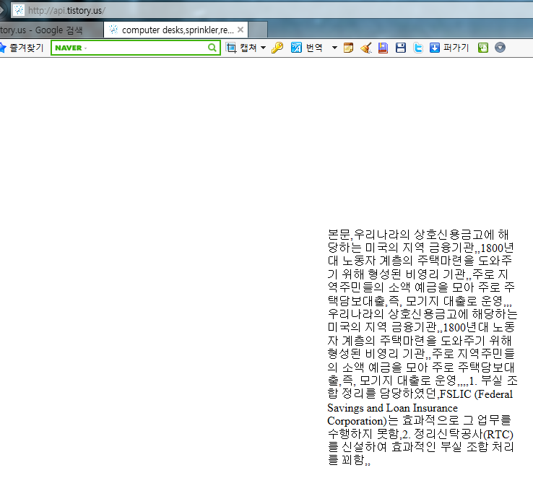Click the floppy disk save icon
533x491 pixels.
click(401, 48)
